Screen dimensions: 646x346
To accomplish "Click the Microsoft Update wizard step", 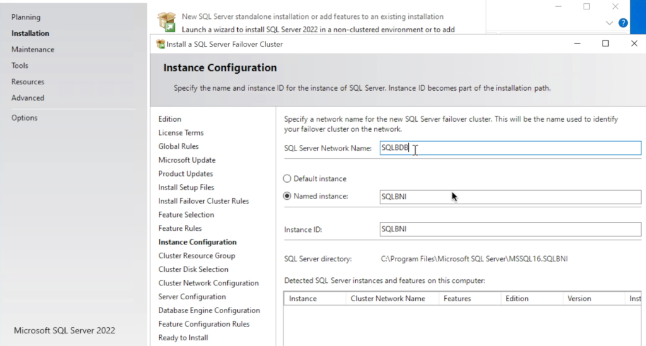I will (187, 159).
